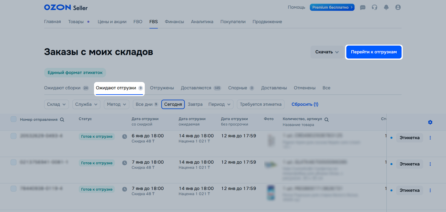Check the first order row checkbox
The width and height of the screenshot is (446, 212).
click(x=13, y=136)
